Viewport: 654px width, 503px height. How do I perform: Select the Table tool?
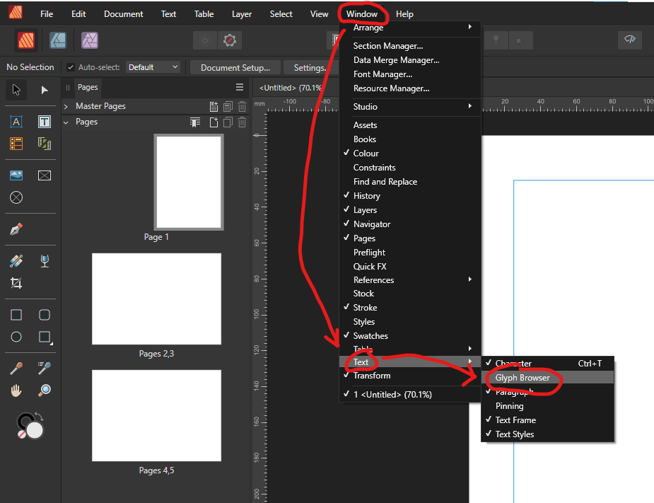pos(16,145)
